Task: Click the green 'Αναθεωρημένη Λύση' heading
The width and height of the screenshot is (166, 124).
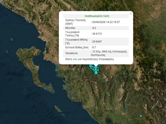Action: pos(96,16)
